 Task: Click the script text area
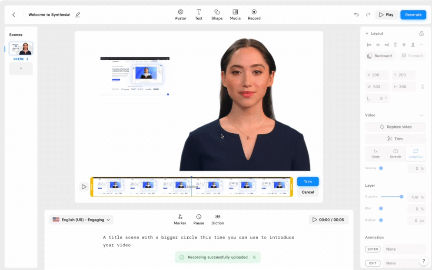199,241
